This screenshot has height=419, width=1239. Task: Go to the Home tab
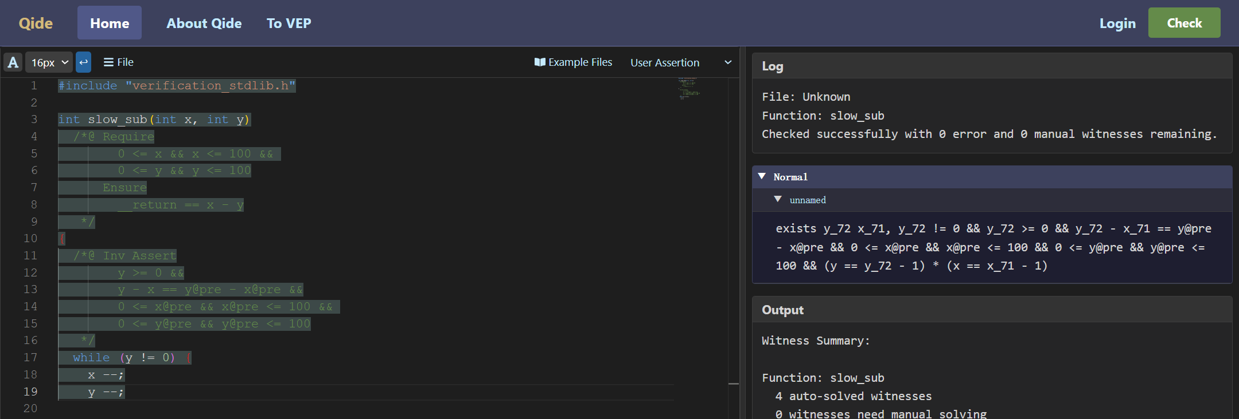(110, 23)
